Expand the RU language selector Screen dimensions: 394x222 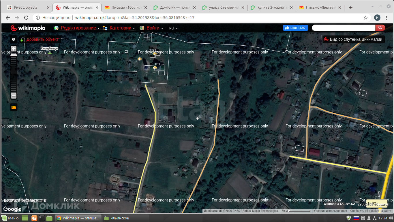[x=173, y=28]
